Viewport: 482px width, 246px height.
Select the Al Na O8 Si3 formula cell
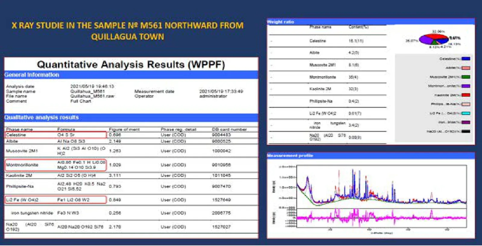[x=71, y=141]
